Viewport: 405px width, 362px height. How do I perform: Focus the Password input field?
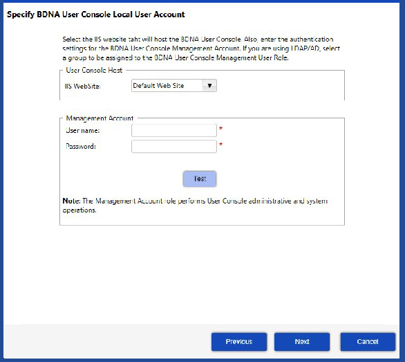[174, 147]
